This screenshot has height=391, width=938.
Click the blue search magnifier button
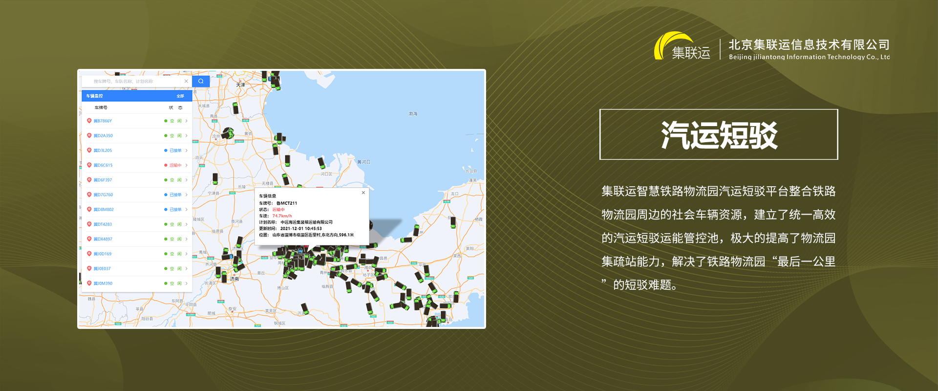[x=201, y=81]
